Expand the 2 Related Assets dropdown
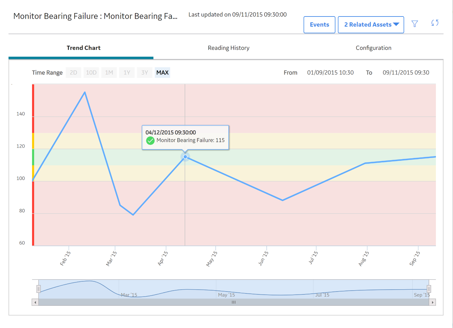Viewport: 453px width, 328px height. click(371, 25)
